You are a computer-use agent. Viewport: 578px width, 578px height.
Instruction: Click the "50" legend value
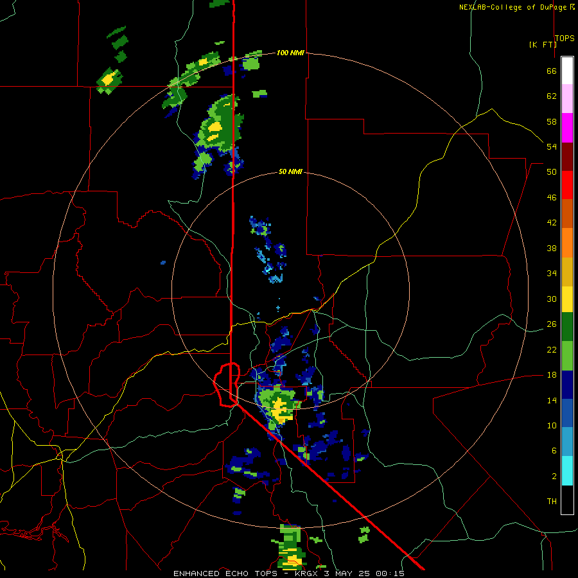coord(552,171)
